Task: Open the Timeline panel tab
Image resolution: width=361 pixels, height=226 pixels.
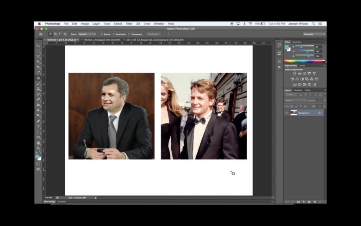Action: point(62,201)
